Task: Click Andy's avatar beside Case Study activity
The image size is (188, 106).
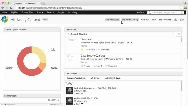Action: (x=70, y=91)
